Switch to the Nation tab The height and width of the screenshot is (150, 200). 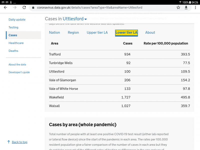point(54,32)
